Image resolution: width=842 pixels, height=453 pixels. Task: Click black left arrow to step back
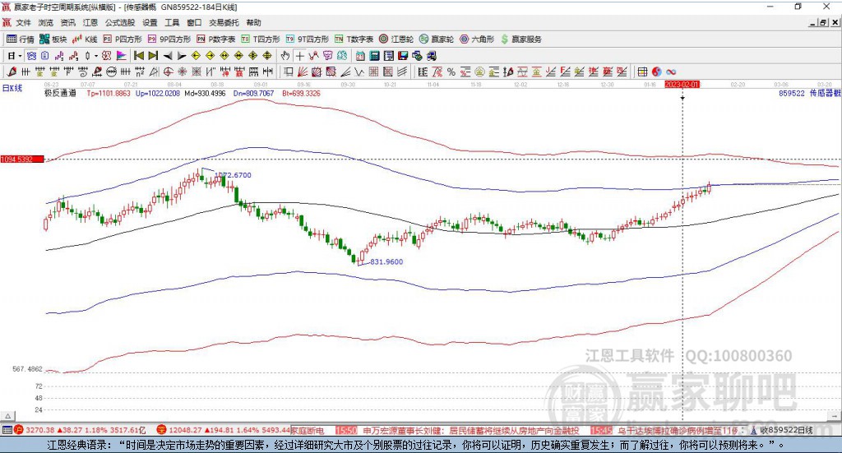point(168,56)
